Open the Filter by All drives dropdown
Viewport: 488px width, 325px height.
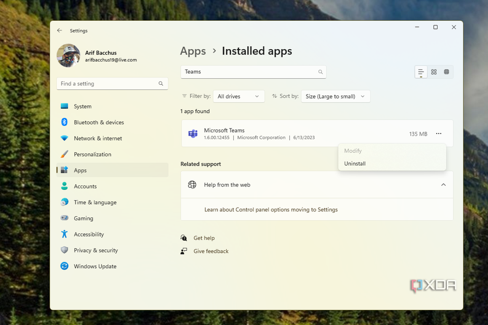238,96
